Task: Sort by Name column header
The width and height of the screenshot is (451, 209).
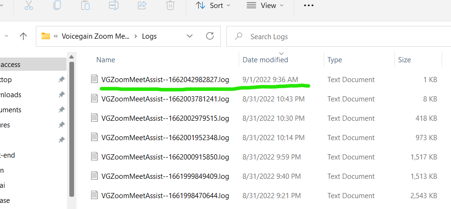Action: tap(106, 60)
